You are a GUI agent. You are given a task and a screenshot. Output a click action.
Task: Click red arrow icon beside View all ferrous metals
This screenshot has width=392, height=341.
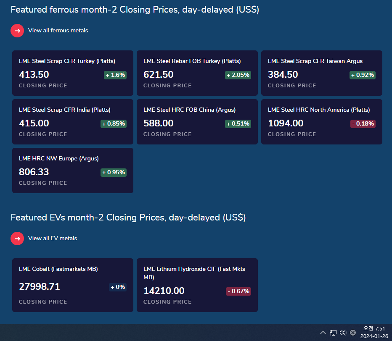(x=17, y=31)
